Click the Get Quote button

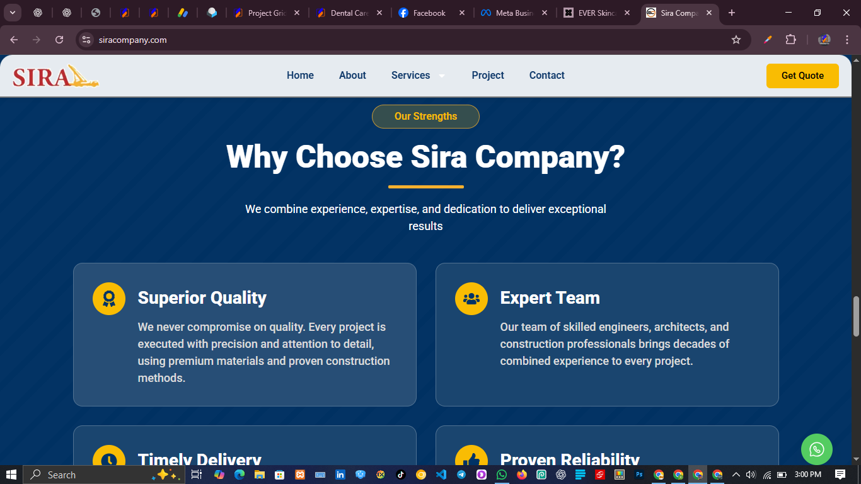[x=802, y=75]
